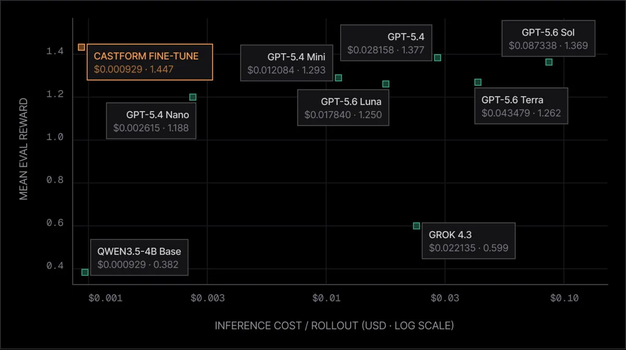626x350 pixels.
Task: Click the 1.2 y-axis tick label
Action: [x=55, y=95]
